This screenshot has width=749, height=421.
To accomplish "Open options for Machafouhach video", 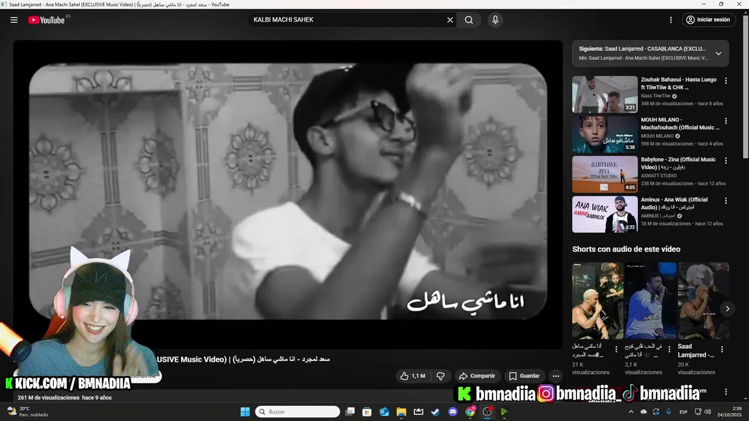I will click(726, 120).
